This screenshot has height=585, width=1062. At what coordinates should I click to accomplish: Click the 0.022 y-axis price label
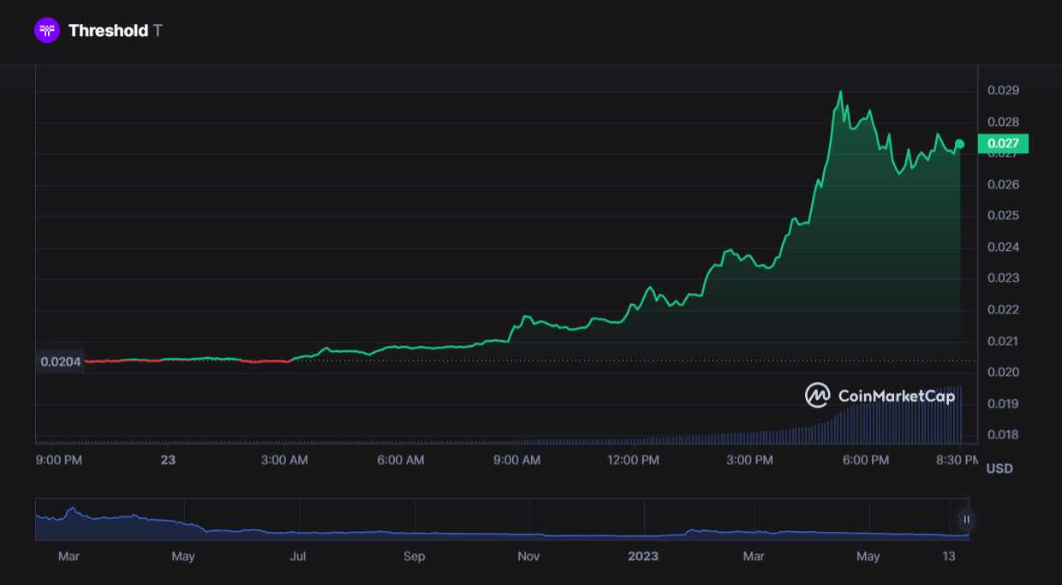pos(1003,309)
